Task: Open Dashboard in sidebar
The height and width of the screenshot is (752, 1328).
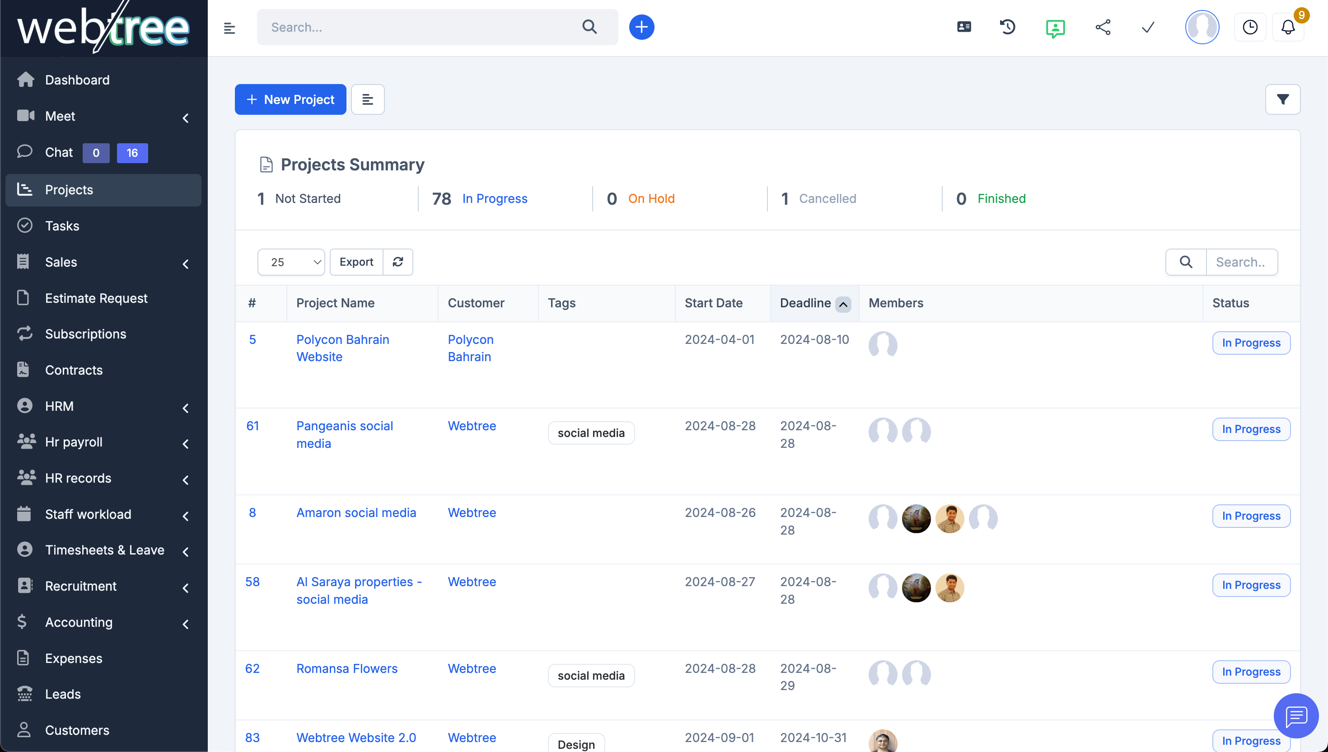Action: click(103, 80)
